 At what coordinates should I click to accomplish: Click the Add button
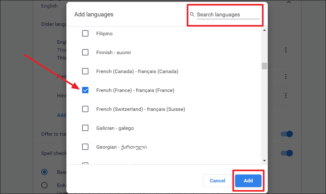coord(248,181)
